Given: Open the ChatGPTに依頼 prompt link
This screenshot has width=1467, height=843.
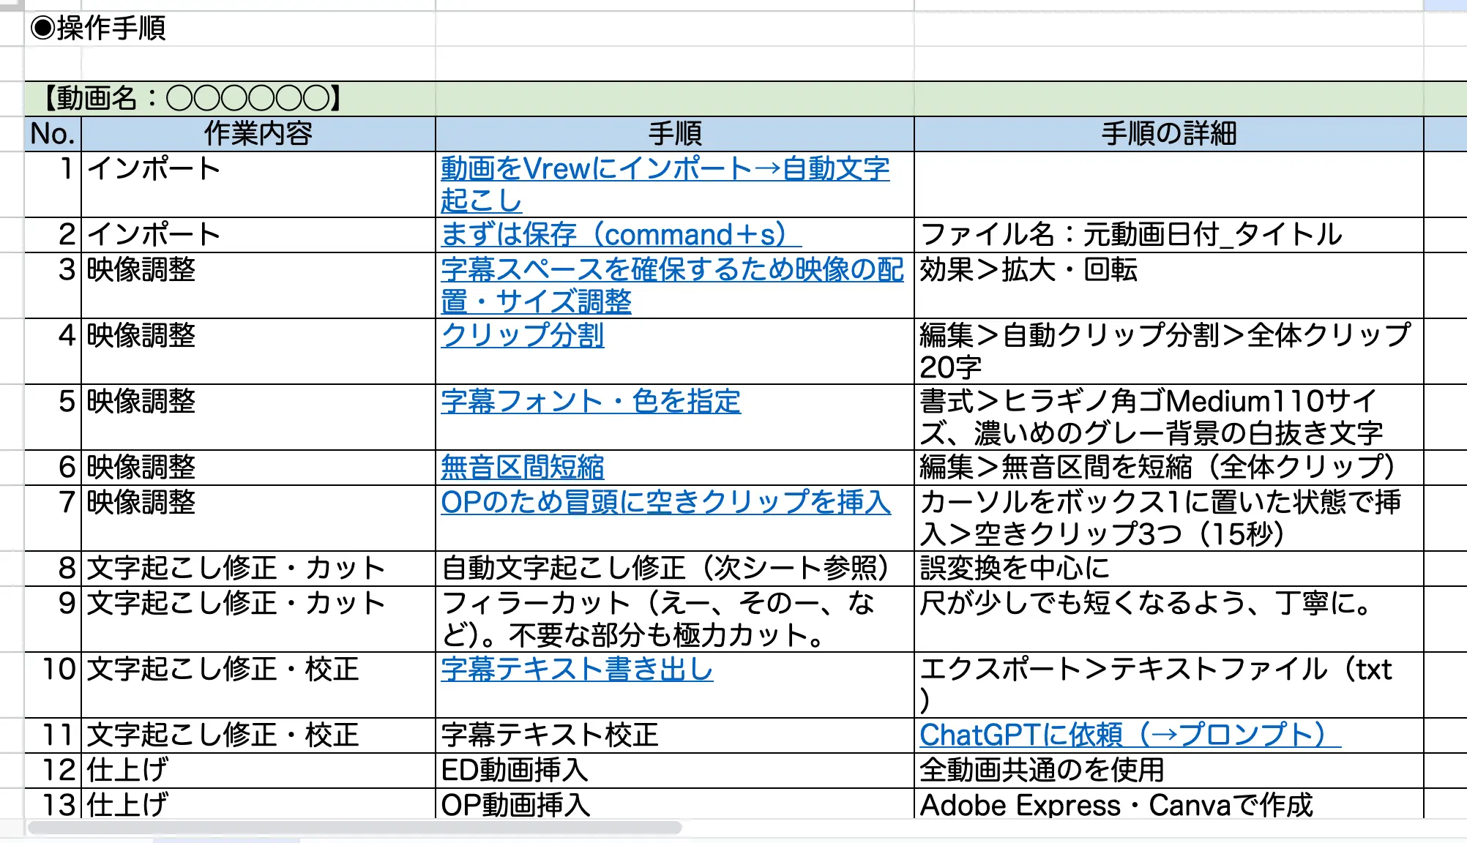Looking at the screenshot, I should pos(1129,735).
